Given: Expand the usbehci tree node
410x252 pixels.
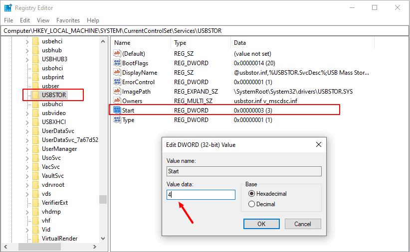Looking at the screenshot, I should tap(27, 41).
